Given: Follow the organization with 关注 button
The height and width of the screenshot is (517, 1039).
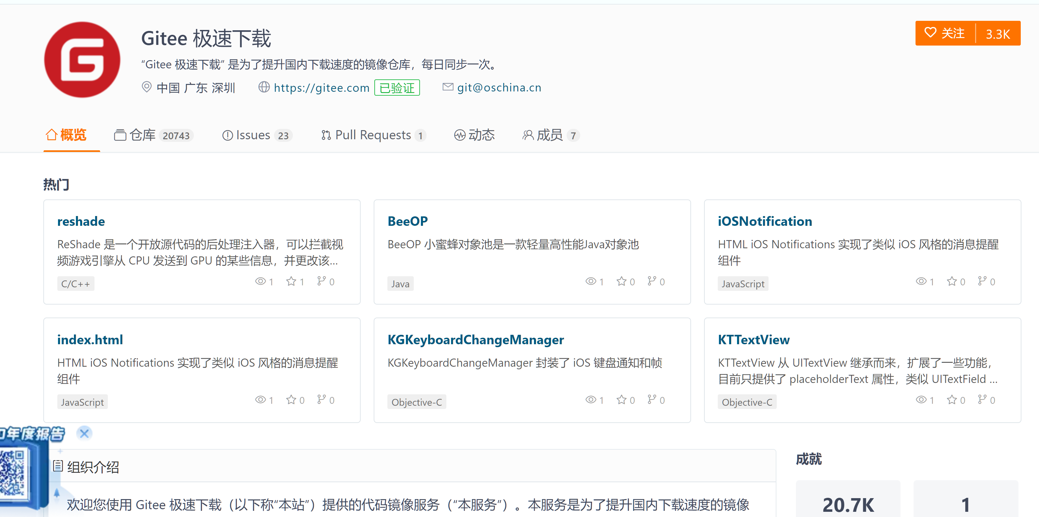Looking at the screenshot, I should [945, 33].
